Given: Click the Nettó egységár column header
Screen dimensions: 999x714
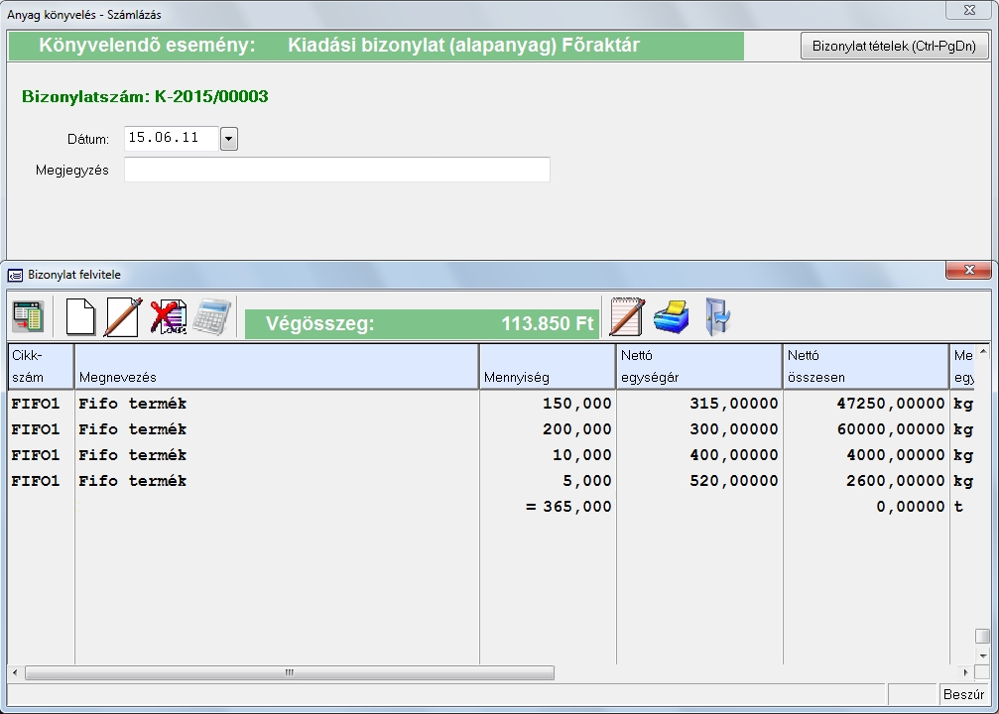Looking at the screenshot, I should tap(698, 366).
